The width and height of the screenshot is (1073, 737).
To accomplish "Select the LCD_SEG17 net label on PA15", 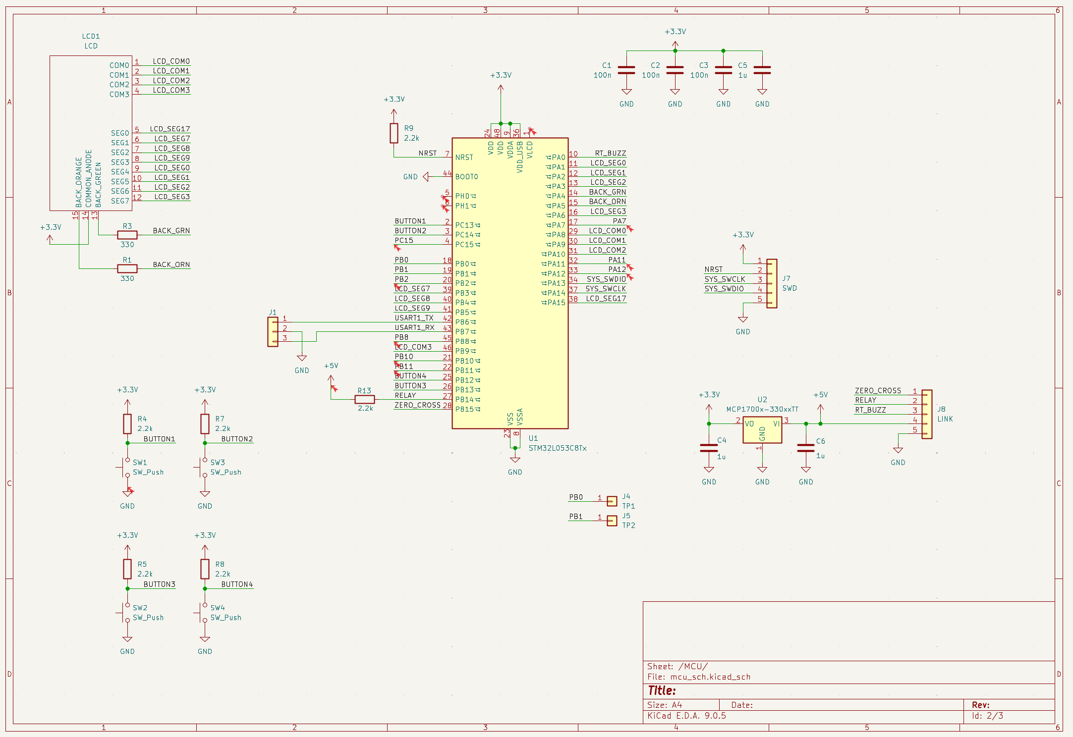I will click(x=606, y=299).
